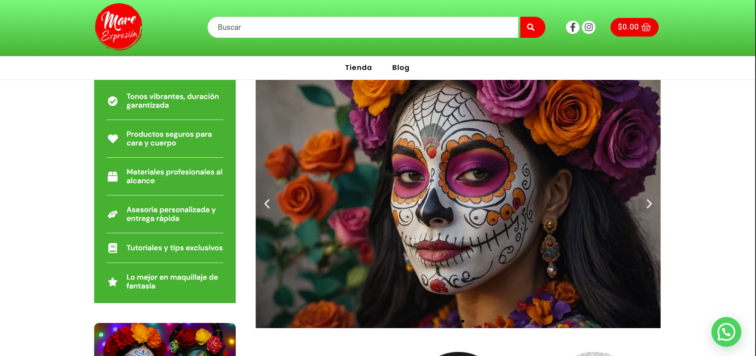This screenshot has height=356, width=756.
Task: Click the handshake icon beside Asesoría personalizada
Action: [x=112, y=214]
